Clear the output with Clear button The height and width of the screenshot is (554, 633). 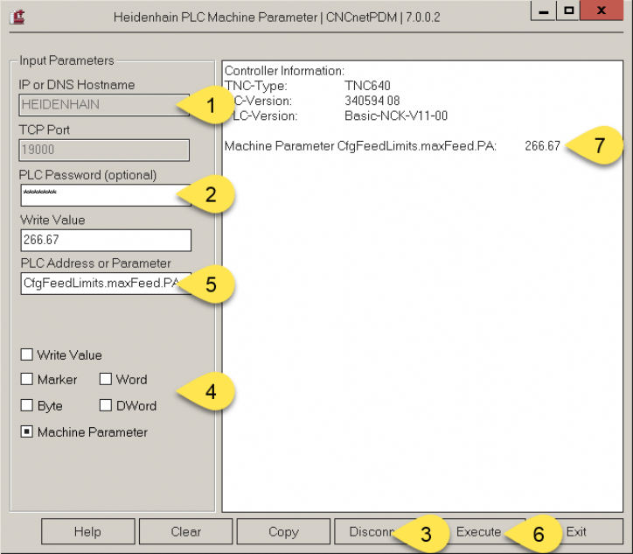185,532
